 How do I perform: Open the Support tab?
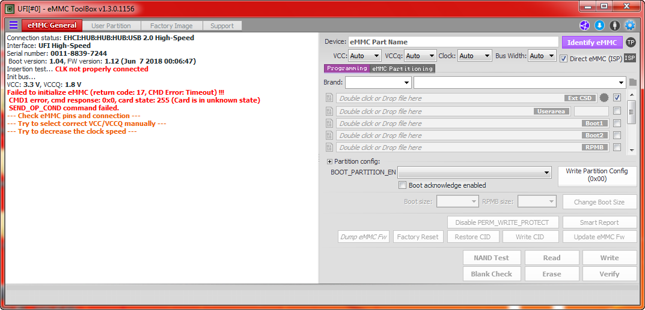click(x=222, y=25)
